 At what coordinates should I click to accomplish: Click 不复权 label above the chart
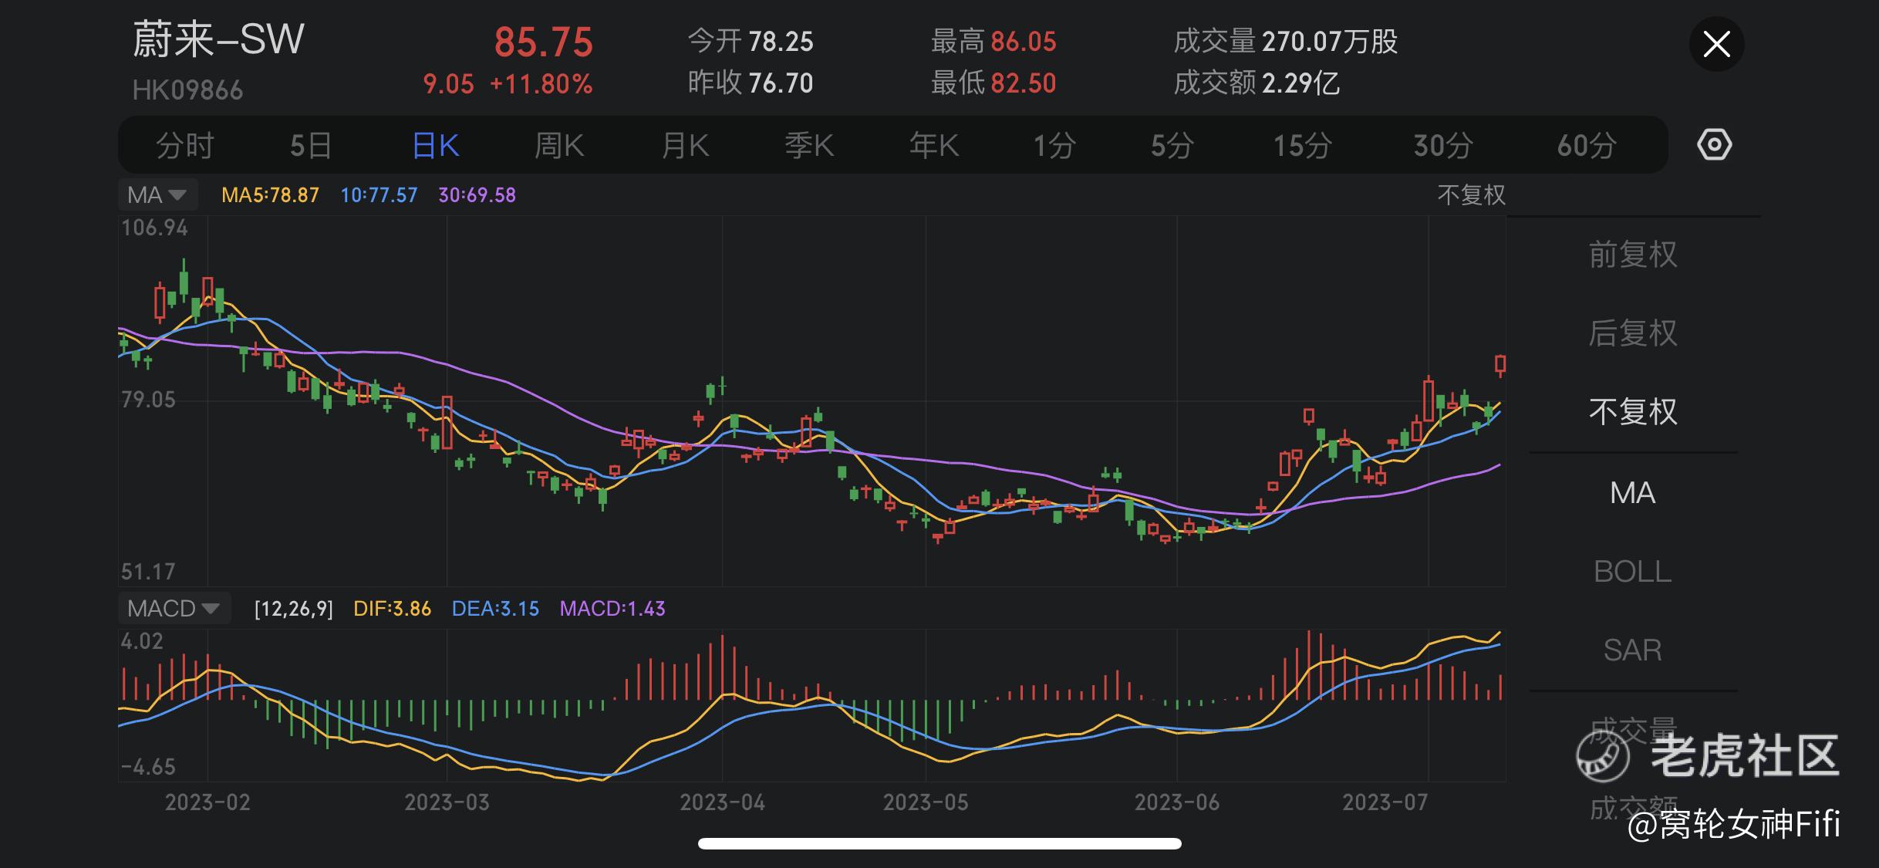coord(1471,195)
